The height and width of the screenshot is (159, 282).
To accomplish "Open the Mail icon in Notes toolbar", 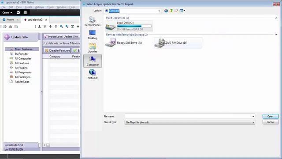I will coord(18,12).
